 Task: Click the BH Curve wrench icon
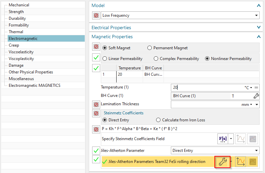[x=256, y=96]
